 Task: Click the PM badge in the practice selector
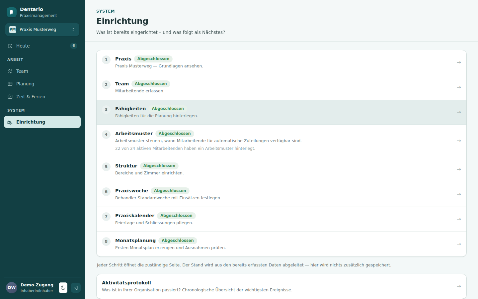[13, 30]
